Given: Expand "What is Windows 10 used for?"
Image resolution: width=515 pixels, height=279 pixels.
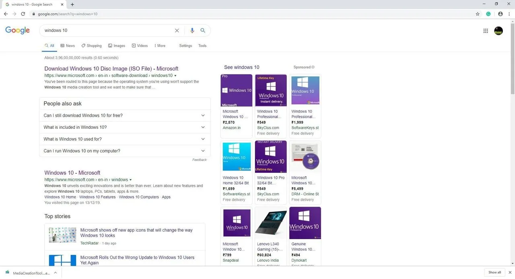Looking at the screenshot, I should click(125, 139).
